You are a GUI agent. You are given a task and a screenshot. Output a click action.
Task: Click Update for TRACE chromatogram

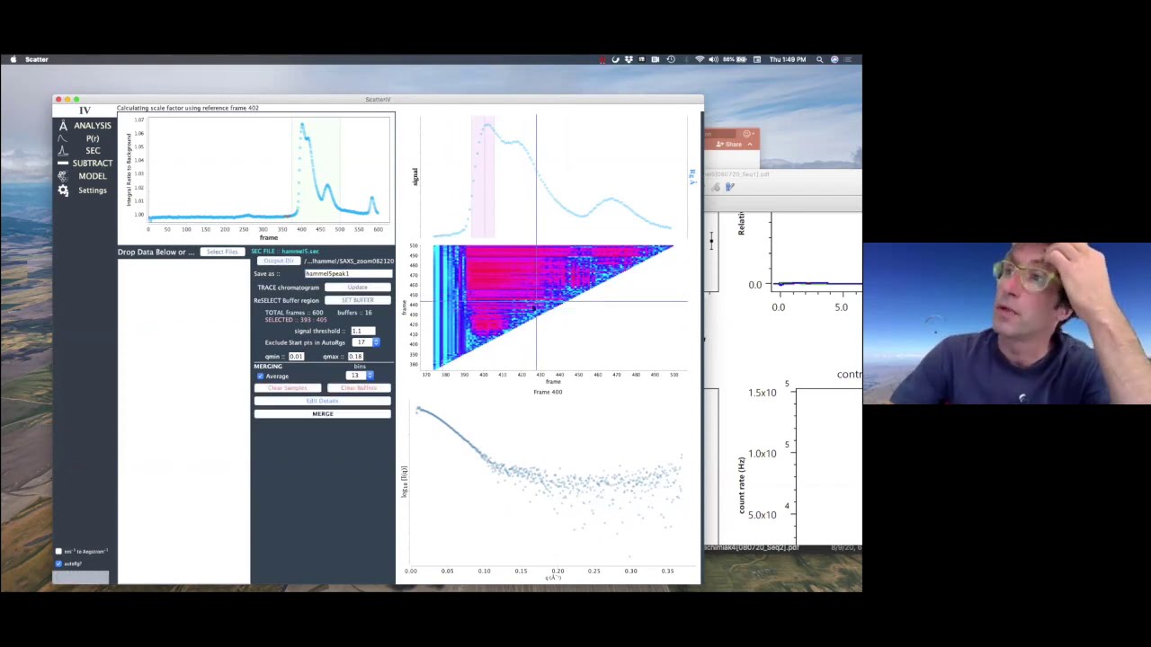click(358, 288)
